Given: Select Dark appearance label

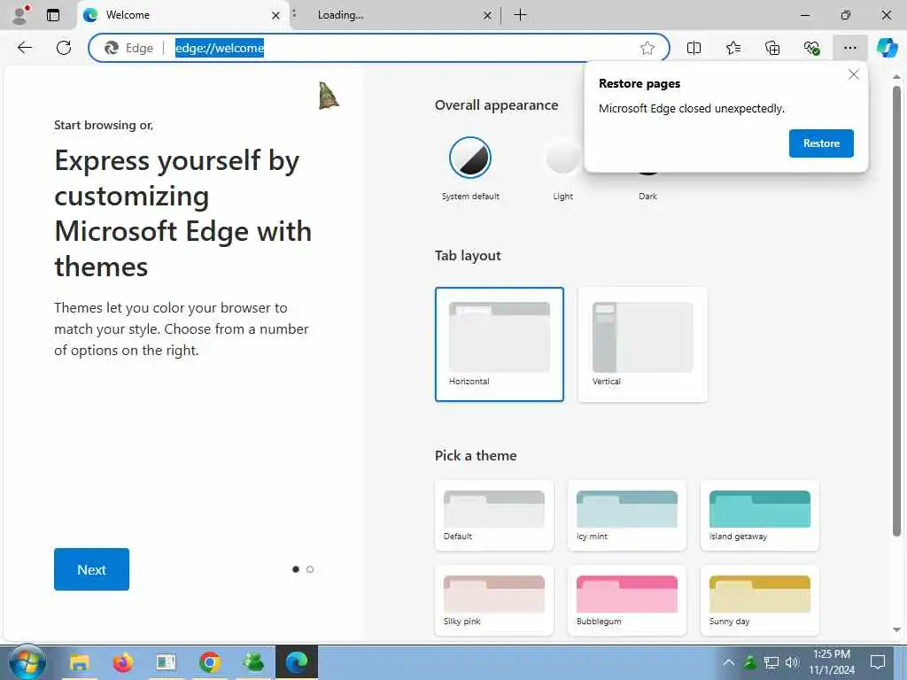Looking at the screenshot, I should [x=647, y=196].
